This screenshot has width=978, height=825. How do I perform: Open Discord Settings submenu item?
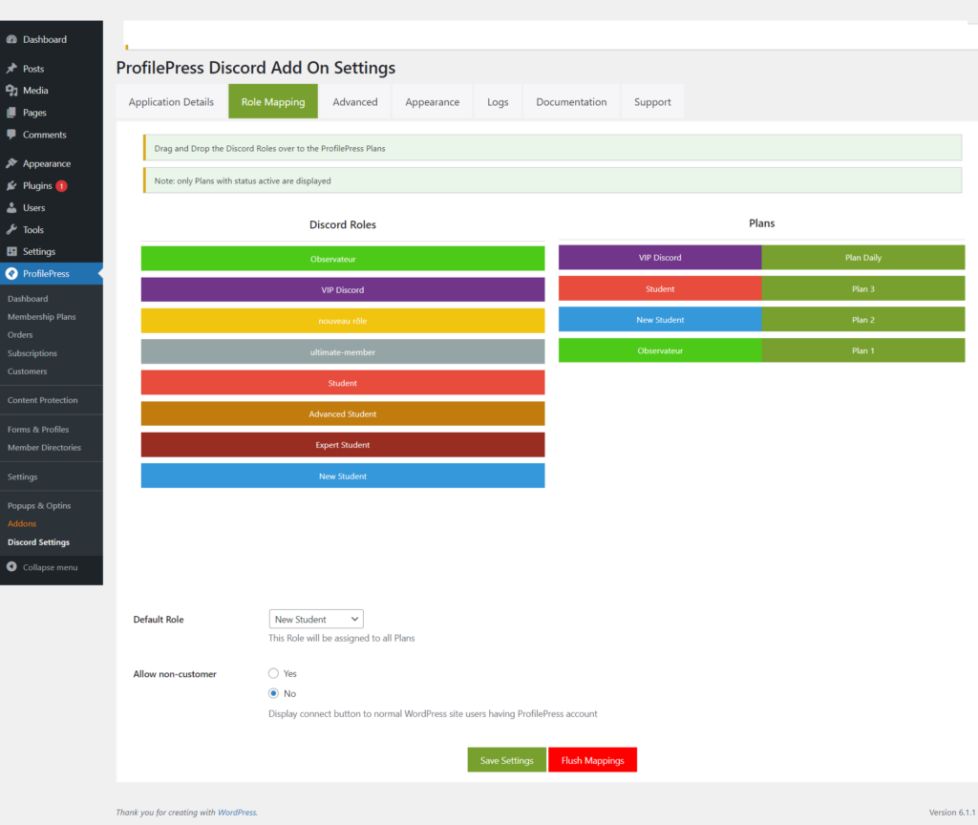(38, 542)
